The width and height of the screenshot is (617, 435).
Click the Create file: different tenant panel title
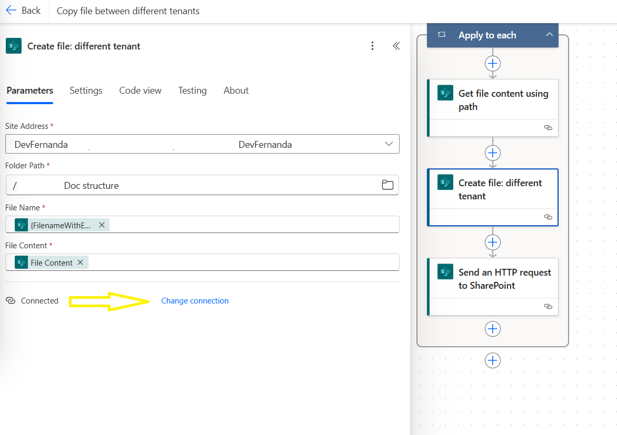point(84,46)
